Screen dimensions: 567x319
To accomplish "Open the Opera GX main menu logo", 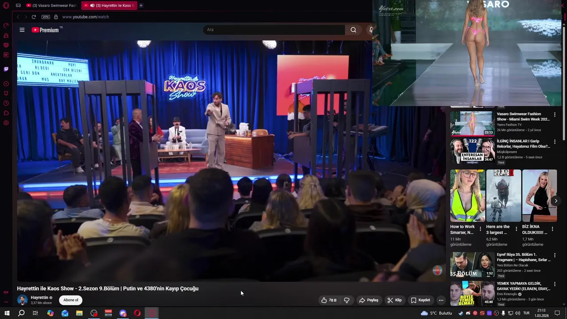I will [6, 5].
